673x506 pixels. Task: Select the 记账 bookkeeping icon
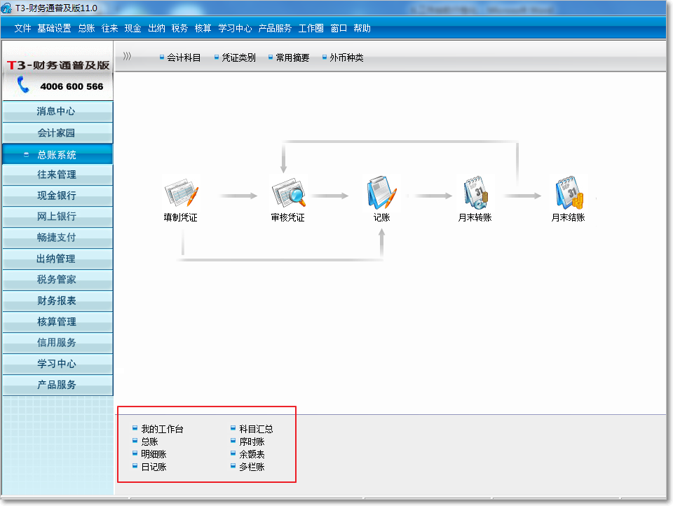pos(381,193)
